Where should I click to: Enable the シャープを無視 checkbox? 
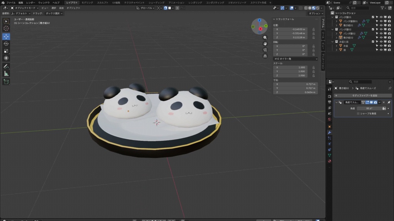click(x=358, y=113)
